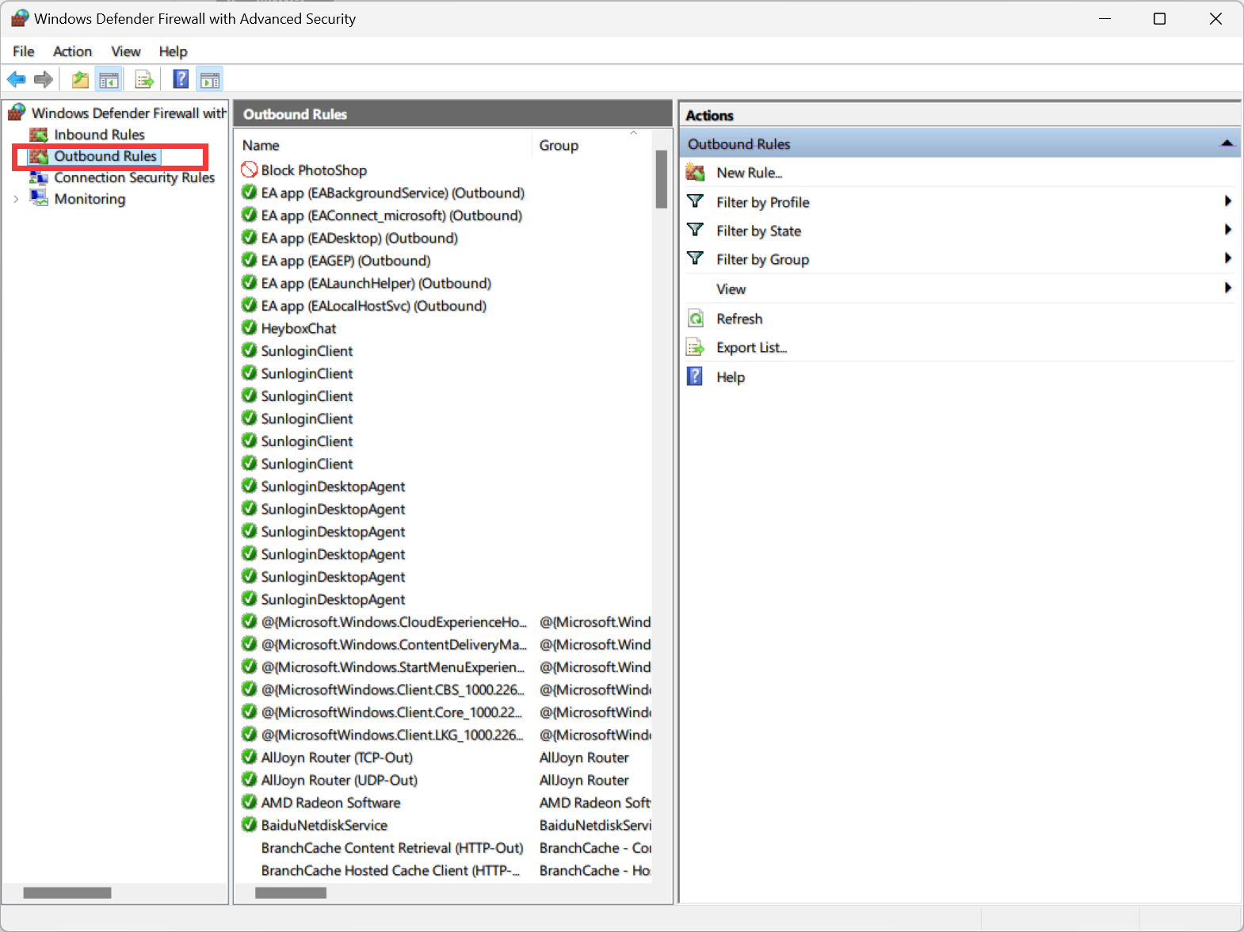Click the Export List icon in Actions pane
Image resolution: width=1244 pixels, height=932 pixels.
[695, 347]
